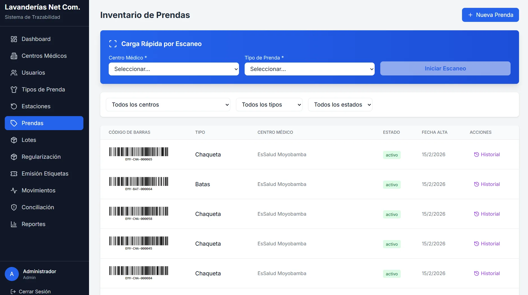
Task: Select the Tipos de Prenda shirt icon
Action: pyautogui.click(x=14, y=89)
